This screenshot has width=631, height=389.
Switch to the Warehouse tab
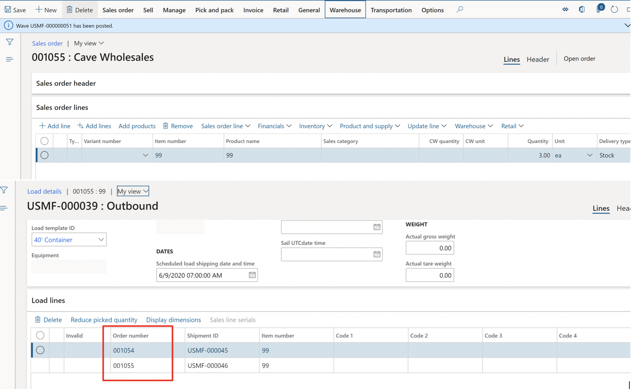point(345,10)
